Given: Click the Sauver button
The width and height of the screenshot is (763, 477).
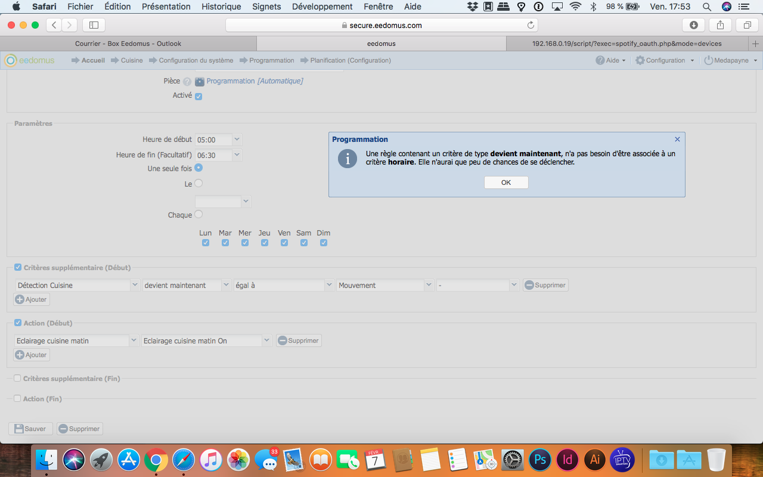Looking at the screenshot, I should click(x=30, y=429).
